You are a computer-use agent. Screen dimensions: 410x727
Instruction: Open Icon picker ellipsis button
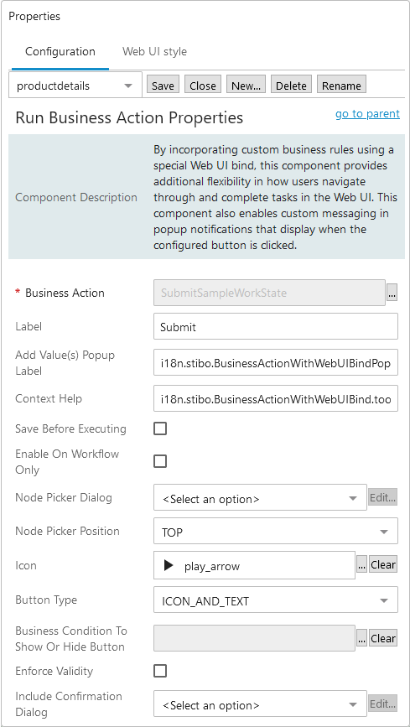pyautogui.click(x=361, y=565)
